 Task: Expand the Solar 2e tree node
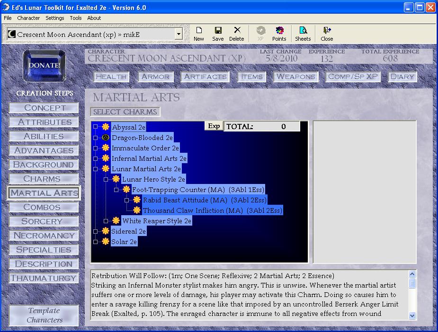coord(96,242)
